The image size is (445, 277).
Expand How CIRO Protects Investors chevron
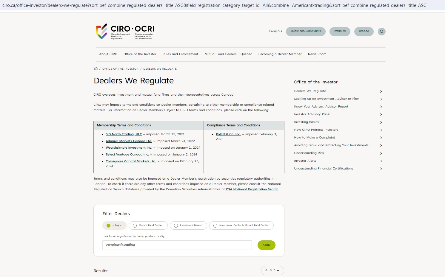tap(381, 130)
